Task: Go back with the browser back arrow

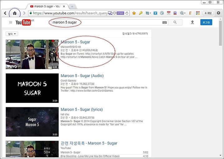Action: (5, 13)
